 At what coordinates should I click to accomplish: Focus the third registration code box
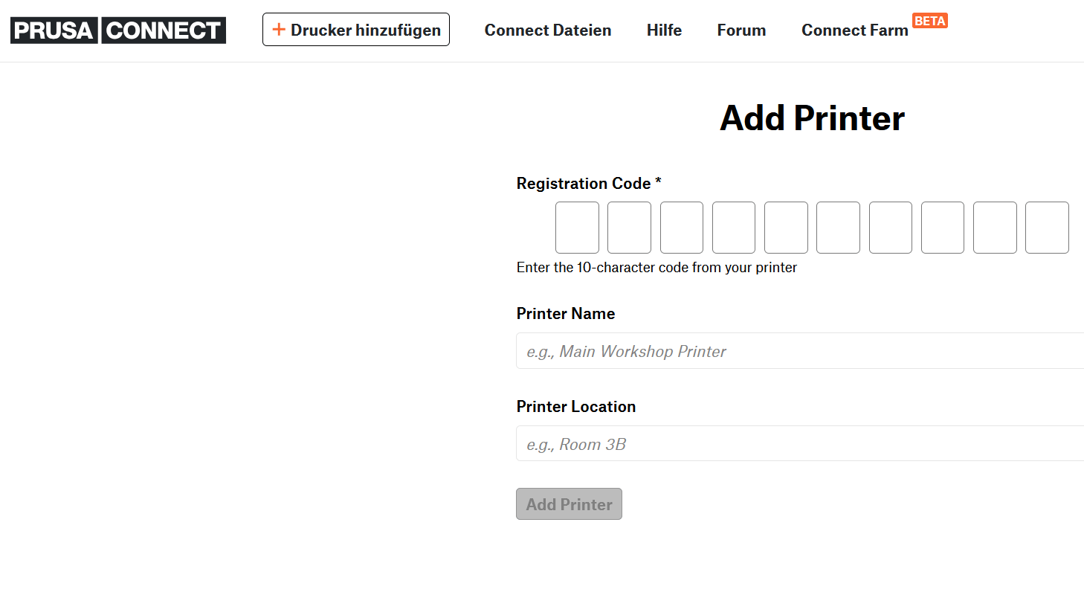click(682, 228)
